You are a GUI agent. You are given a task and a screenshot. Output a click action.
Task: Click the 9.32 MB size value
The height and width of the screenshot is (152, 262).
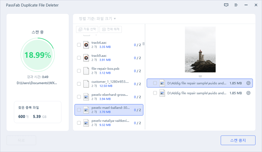[105, 125]
